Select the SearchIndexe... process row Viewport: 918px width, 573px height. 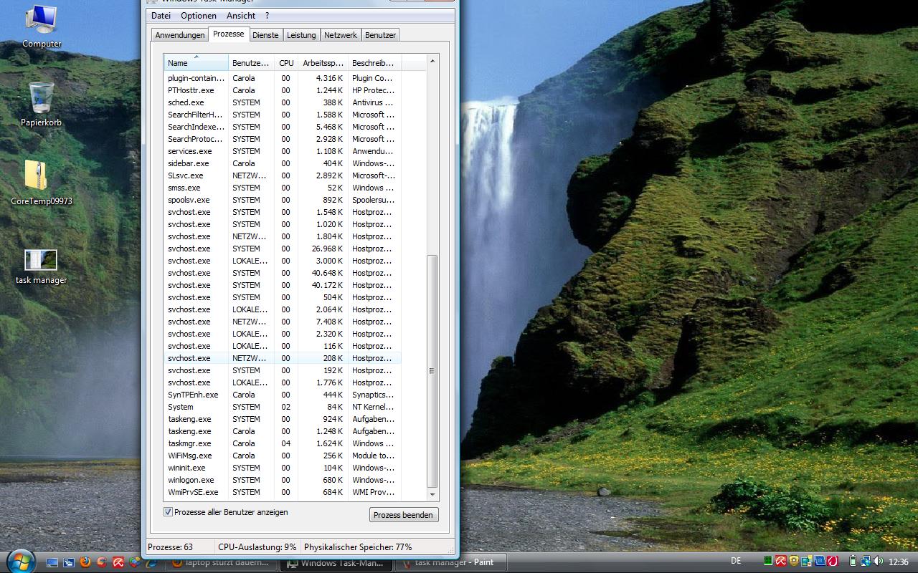(x=282, y=127)
